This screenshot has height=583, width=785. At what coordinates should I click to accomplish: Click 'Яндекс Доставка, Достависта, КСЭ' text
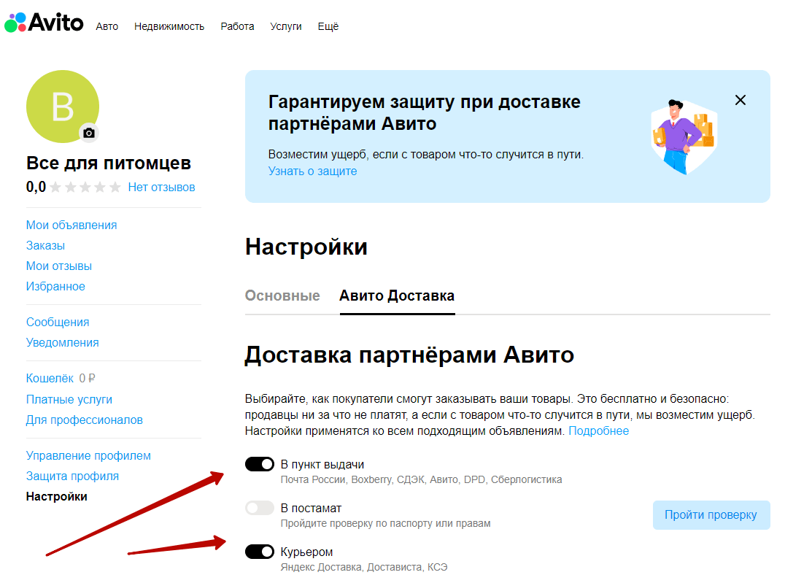pyautogui.click(x=364, y=568)
